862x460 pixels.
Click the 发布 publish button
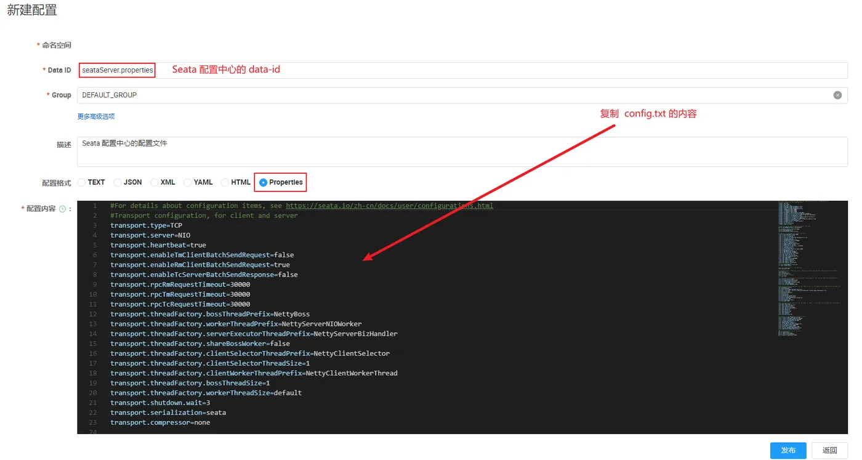(788, 450)
